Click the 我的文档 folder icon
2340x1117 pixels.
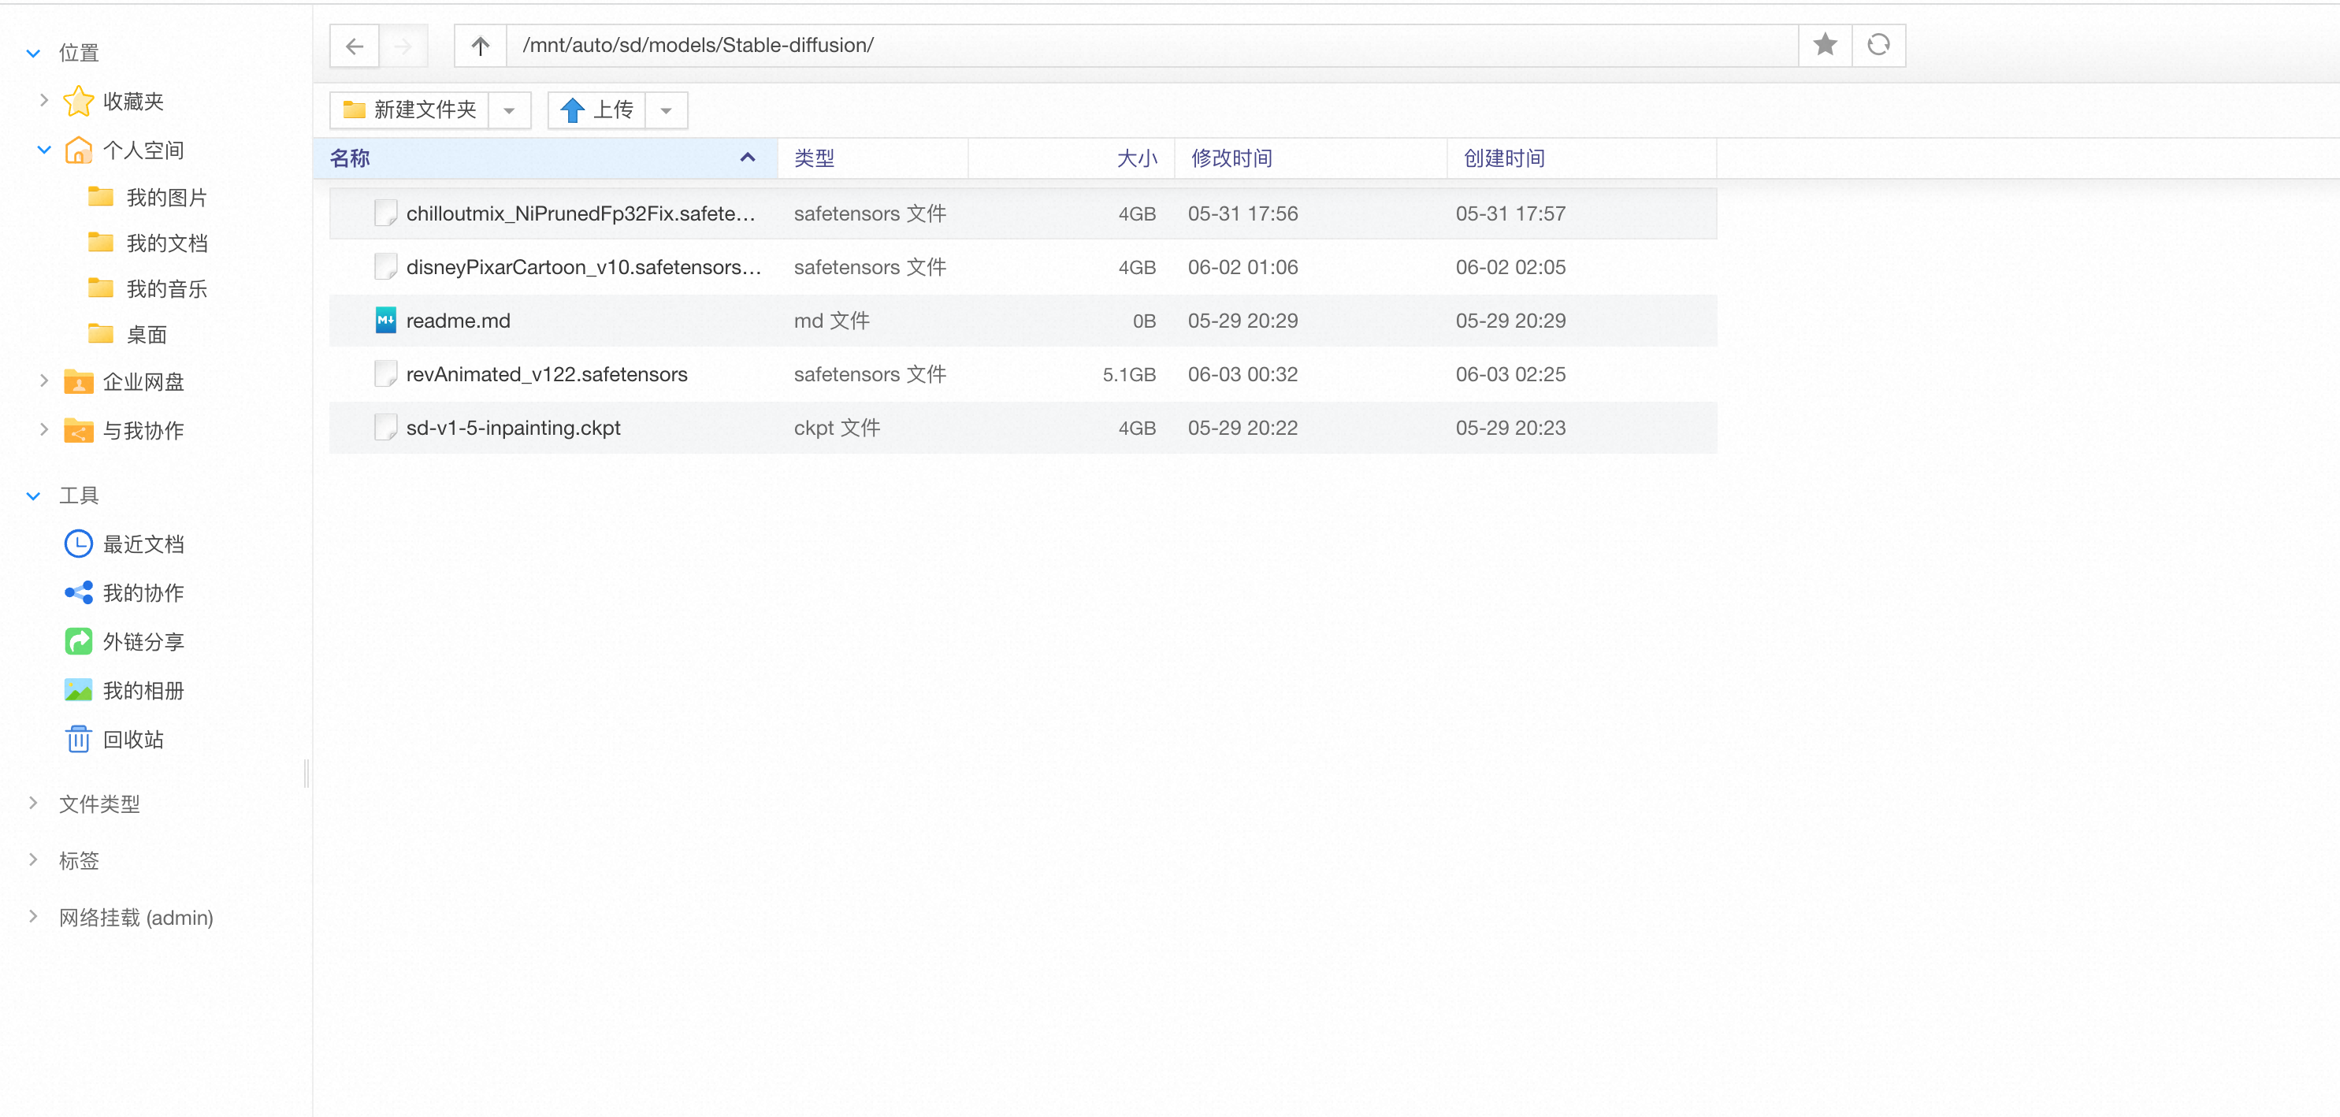[x=101, y=243]
